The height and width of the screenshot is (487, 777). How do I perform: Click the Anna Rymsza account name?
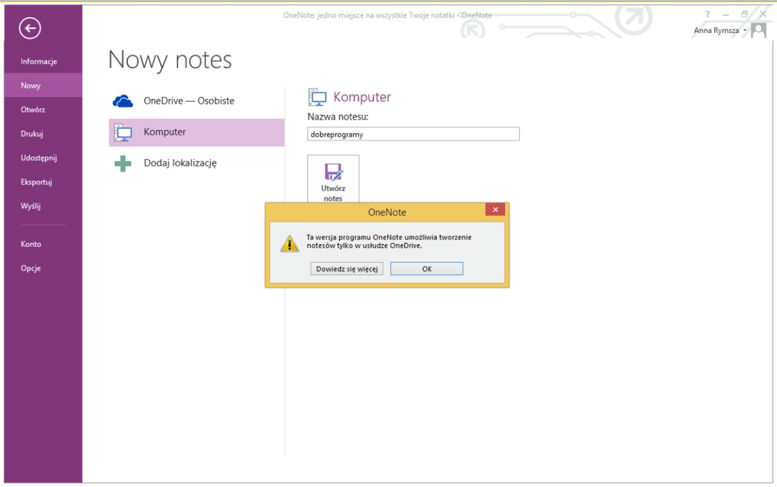click(716, 30)
